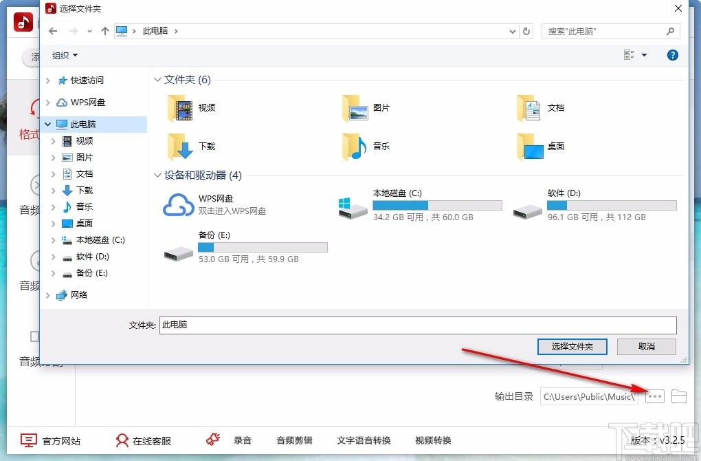This screenshot has height=461, width=701.
Task: Open the 文档 folder in main pane
Action: [540, 108]
